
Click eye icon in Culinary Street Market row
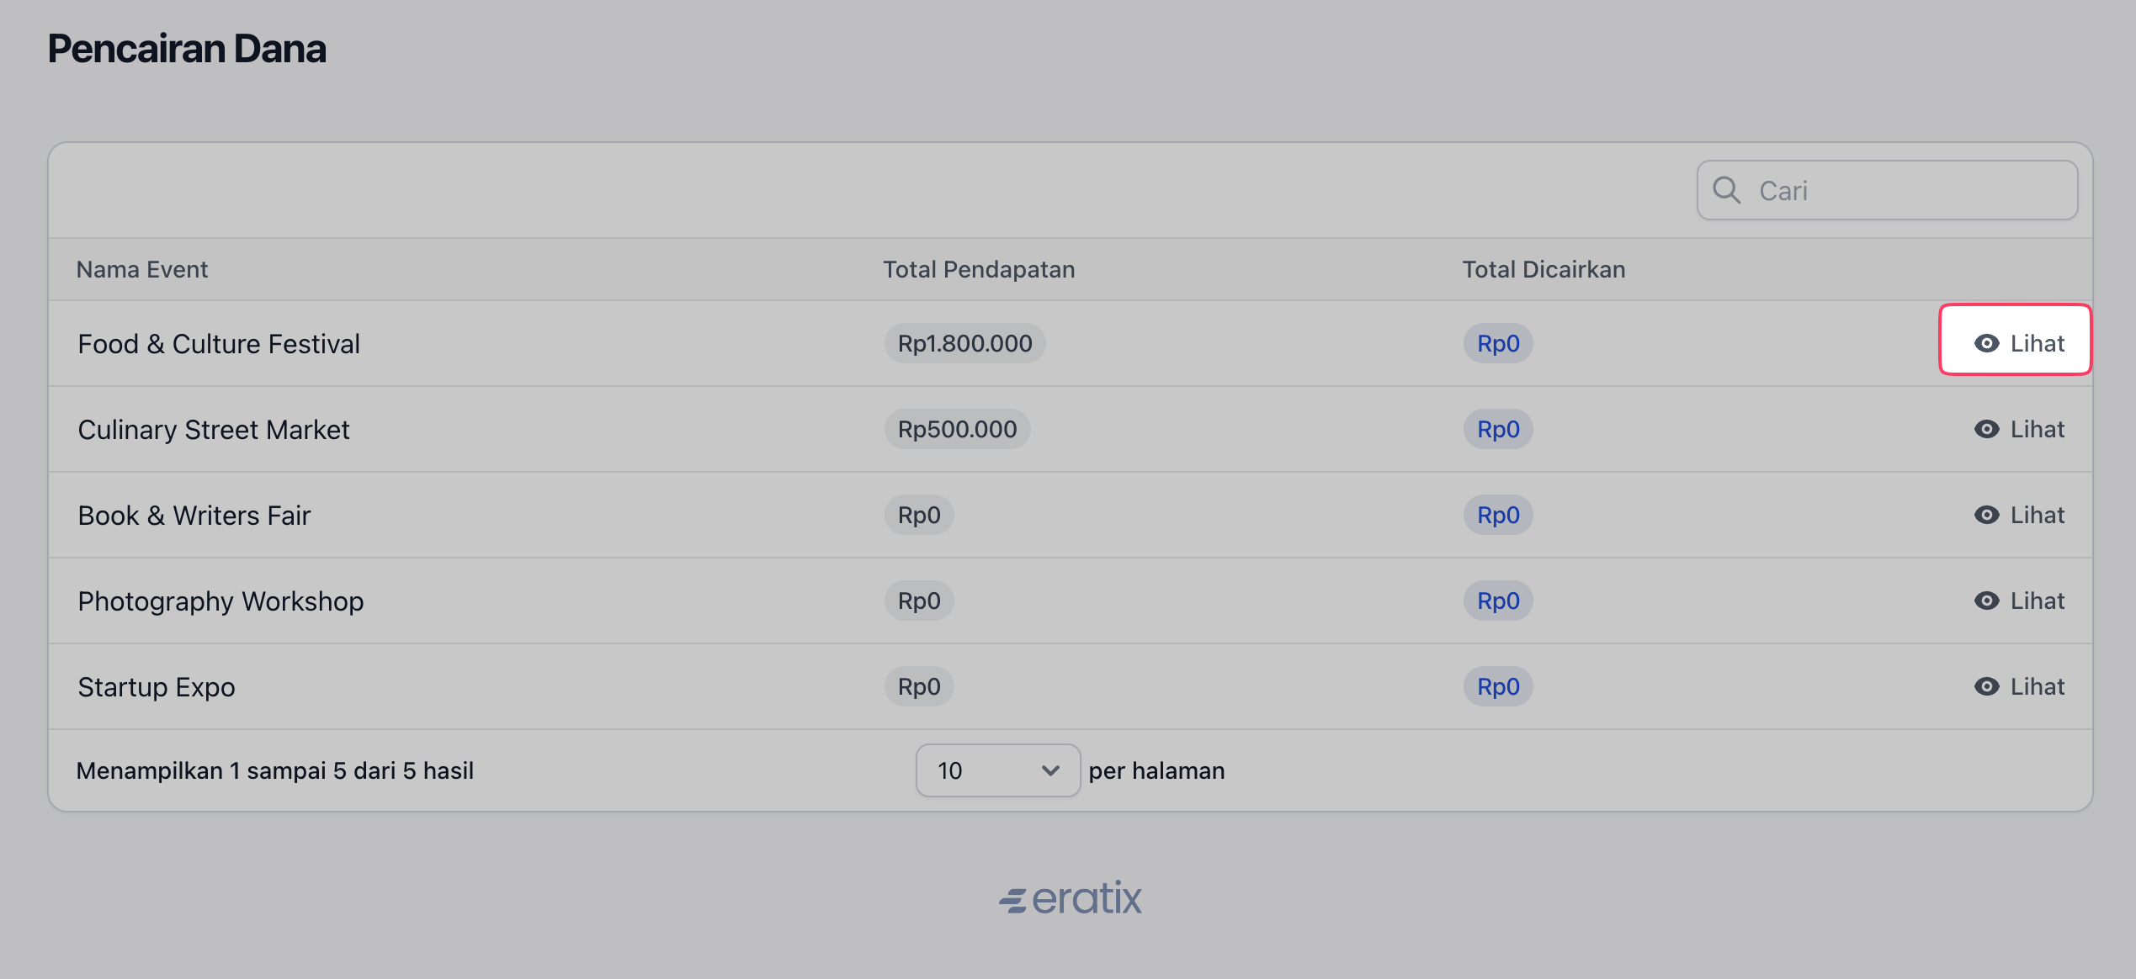[x=1986, y=429]
